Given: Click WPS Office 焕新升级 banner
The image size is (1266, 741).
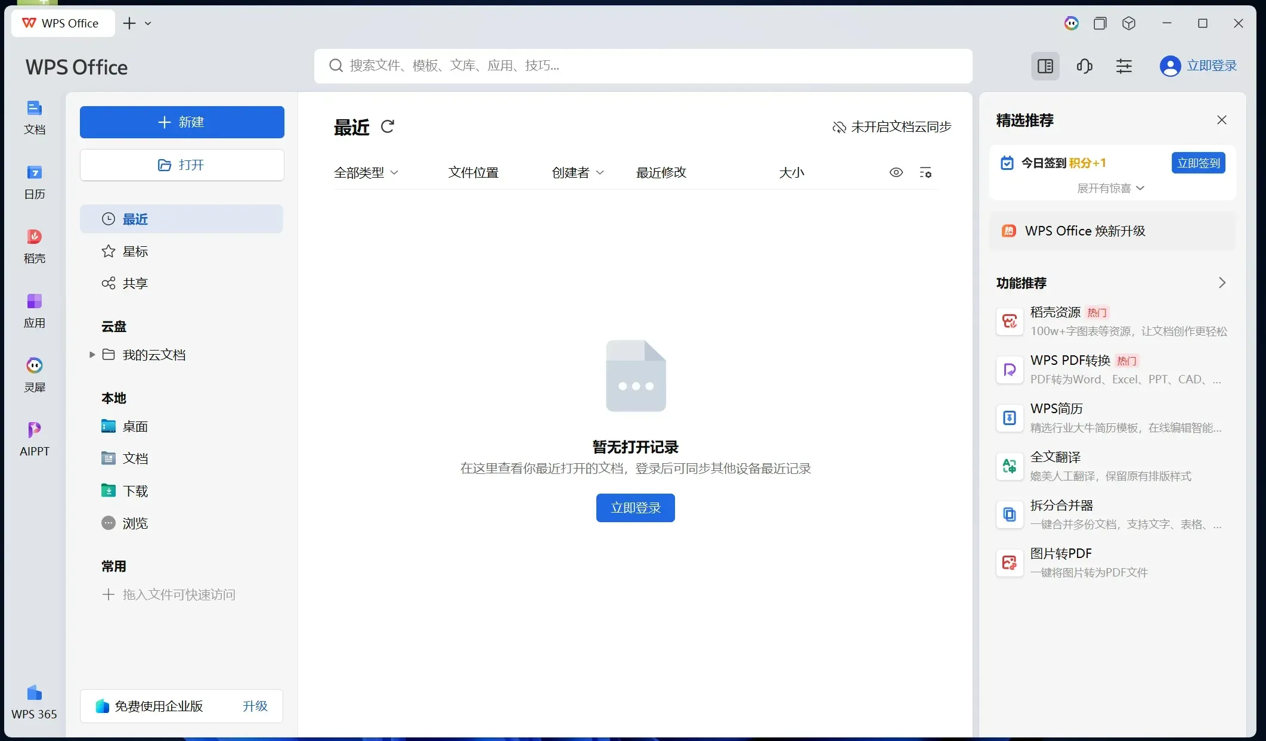Looking at the screenshot, I should [1112, 231].
